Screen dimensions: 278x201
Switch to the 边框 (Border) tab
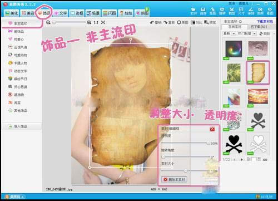tap(77, 13)
